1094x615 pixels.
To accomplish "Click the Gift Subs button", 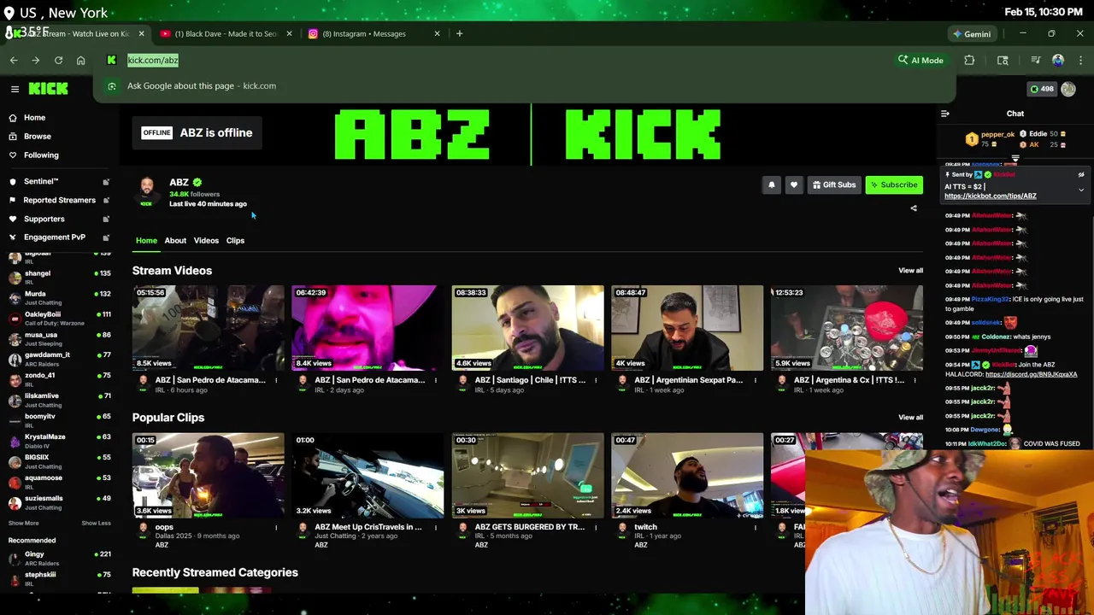I will [x=834, y=185].
